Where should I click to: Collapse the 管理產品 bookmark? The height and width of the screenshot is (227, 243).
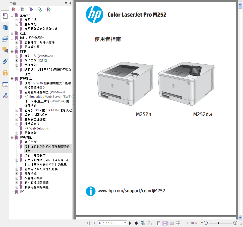pyautogui.click(x=12, y=79)
